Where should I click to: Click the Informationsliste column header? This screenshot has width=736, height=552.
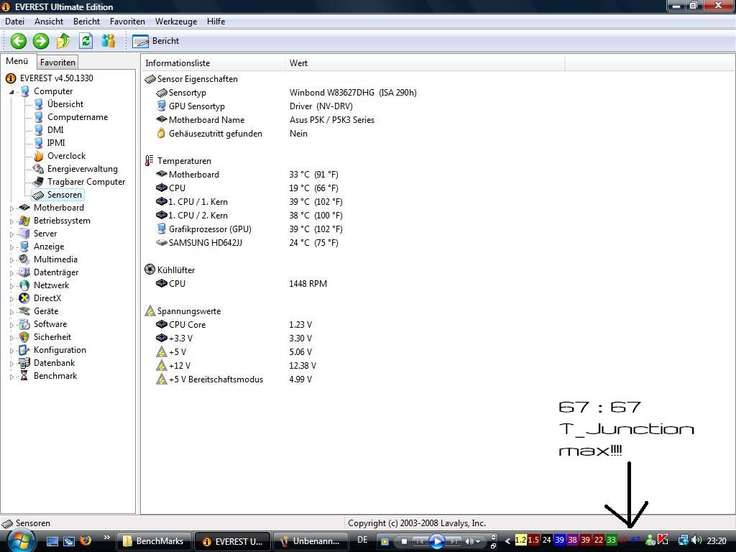click(x=213, y=63)
